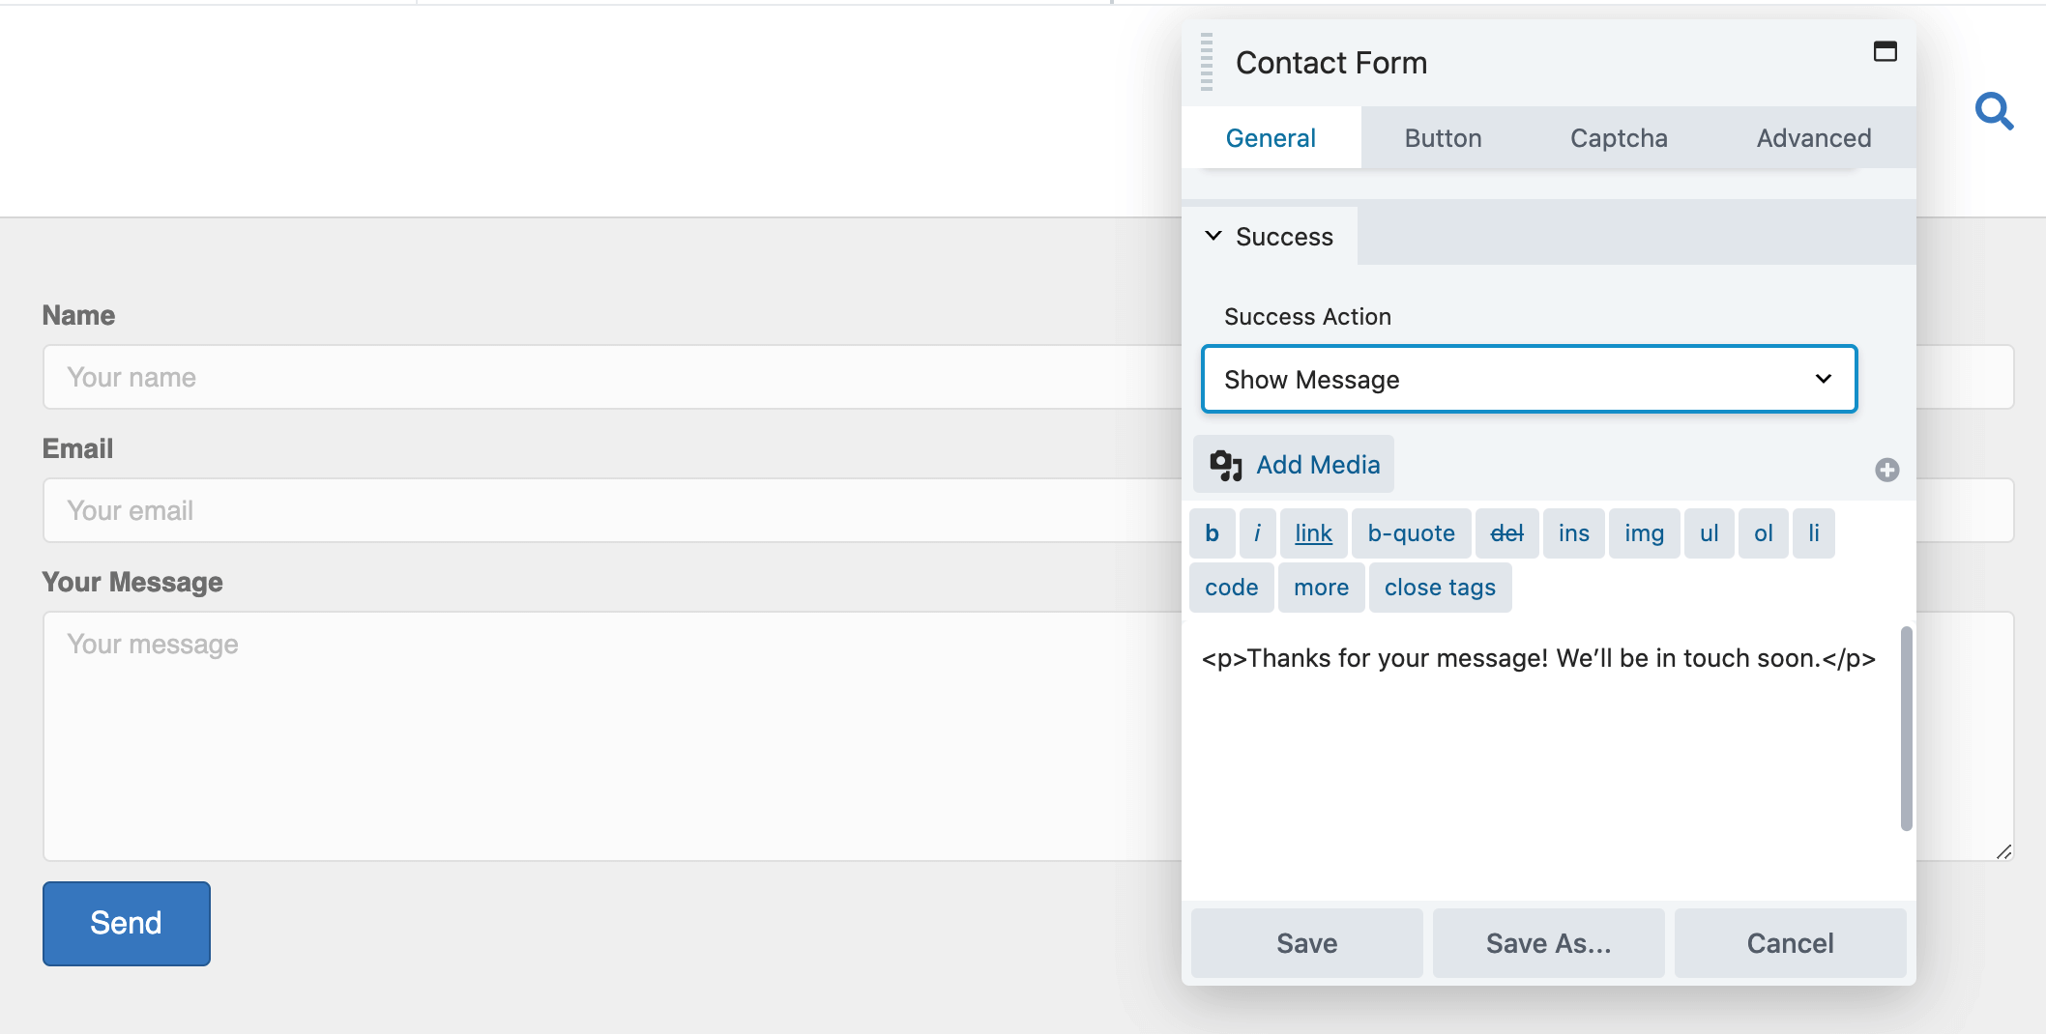This screenshot has width=2046, height=1034.
Task: Insert a blockquote using b-quote
Action: click(1411, 532)
